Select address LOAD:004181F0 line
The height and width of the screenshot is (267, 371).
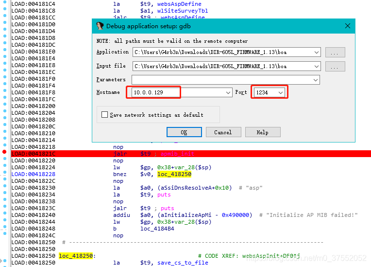tap(34, 79)
